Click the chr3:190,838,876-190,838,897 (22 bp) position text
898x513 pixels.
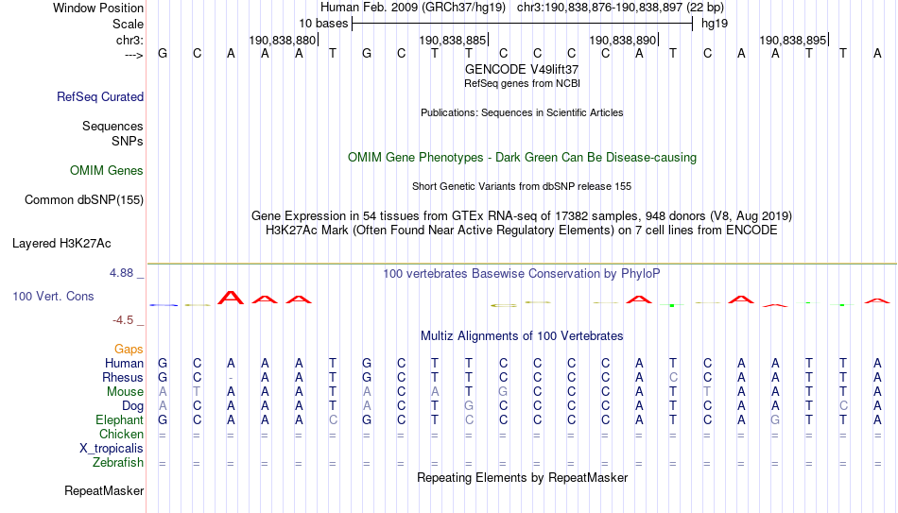pyautogui.click(x=620, y=8)
